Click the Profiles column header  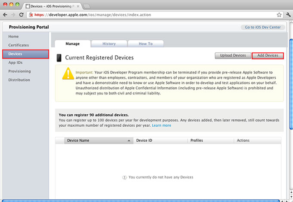pos(210,140)
